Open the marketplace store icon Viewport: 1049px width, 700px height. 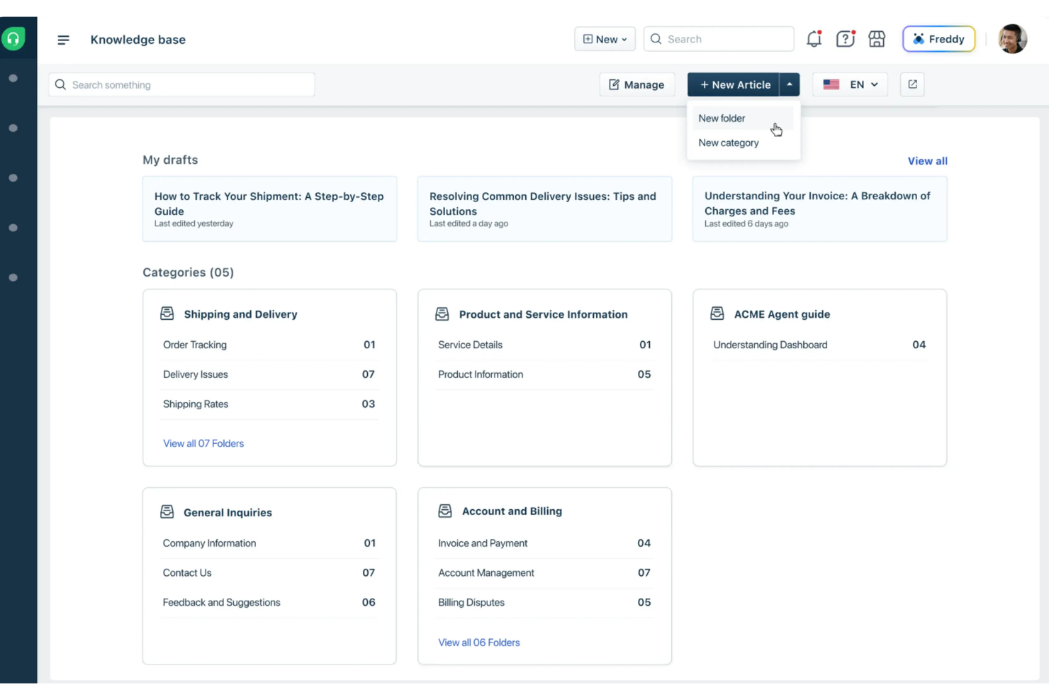click(x=876, y=39)
